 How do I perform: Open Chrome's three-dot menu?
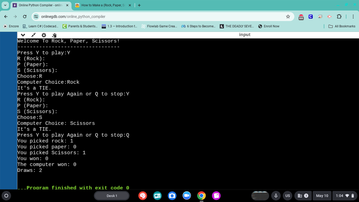[x=353, y=17]
